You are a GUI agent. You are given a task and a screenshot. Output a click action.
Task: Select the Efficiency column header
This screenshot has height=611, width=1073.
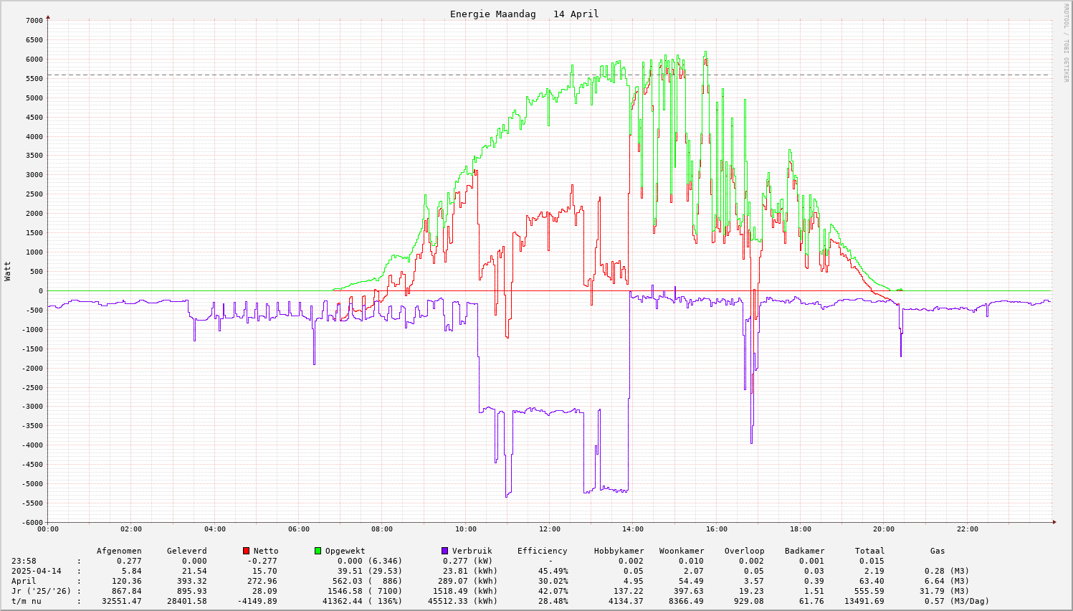pyautogui.click(x=542, y=551)
